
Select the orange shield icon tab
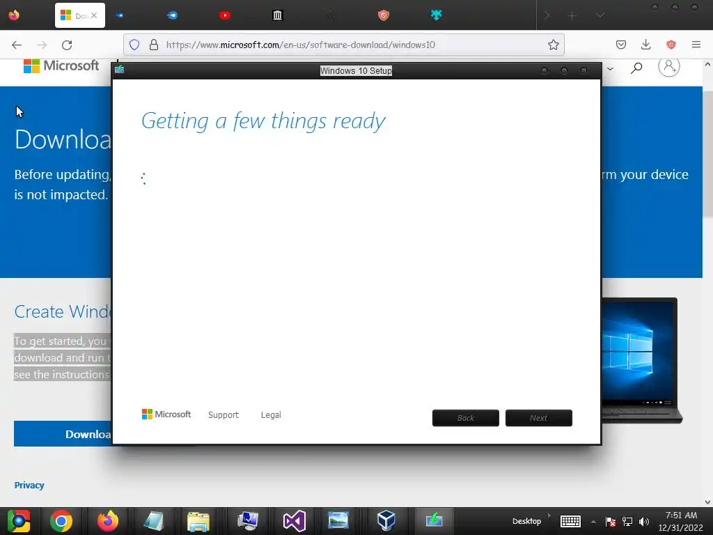[x=384, y=15]
